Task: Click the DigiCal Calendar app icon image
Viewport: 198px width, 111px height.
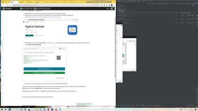Action: (x=72, y=30)
